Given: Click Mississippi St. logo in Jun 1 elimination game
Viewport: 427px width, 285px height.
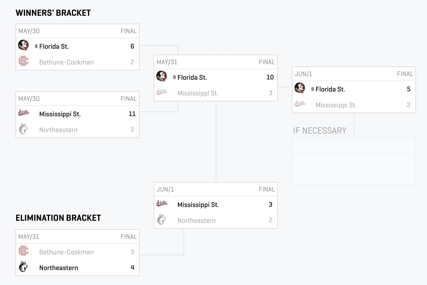Looking at the screenshot, I should point(162,203).
